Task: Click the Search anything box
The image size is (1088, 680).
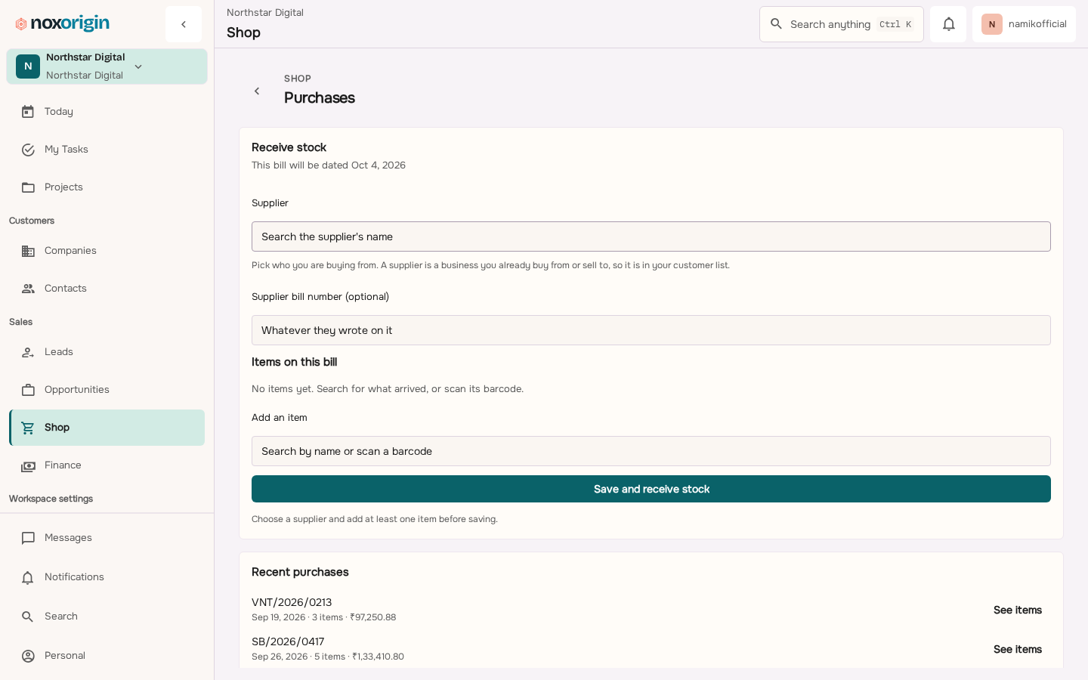Action: click(x=841, y=24)
